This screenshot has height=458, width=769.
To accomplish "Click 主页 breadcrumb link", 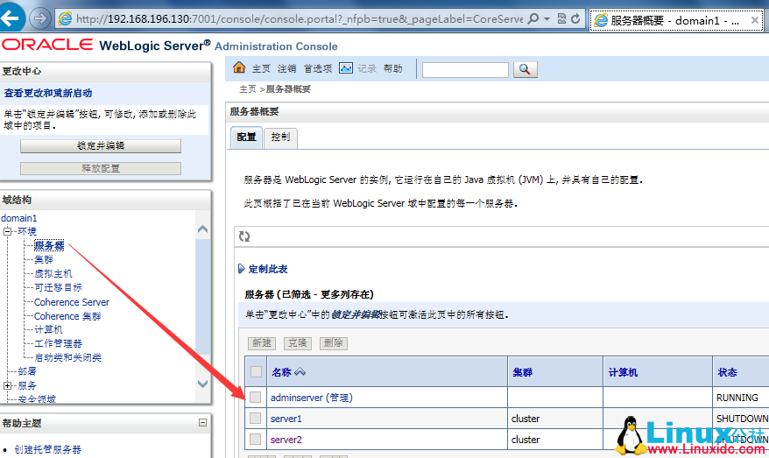I will click(248, 88).
